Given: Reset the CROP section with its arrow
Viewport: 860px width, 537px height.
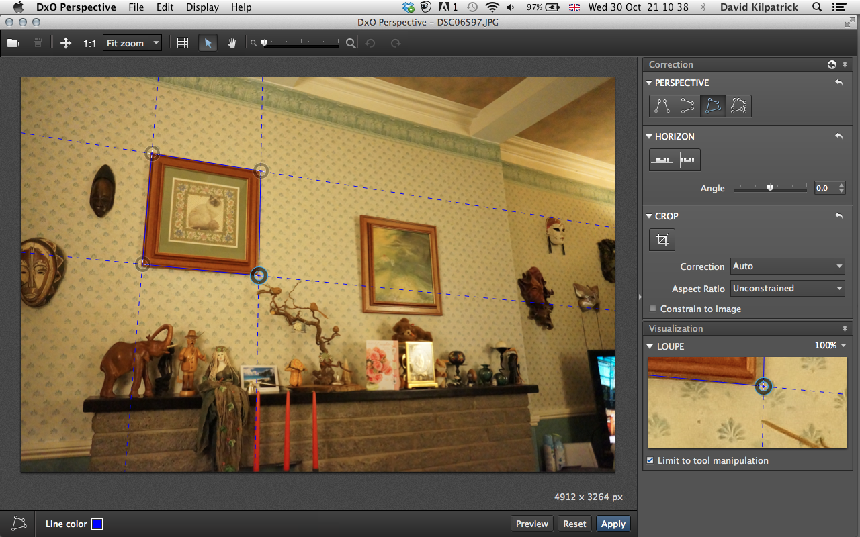Looking at the screenshot, I should [838, 216].
